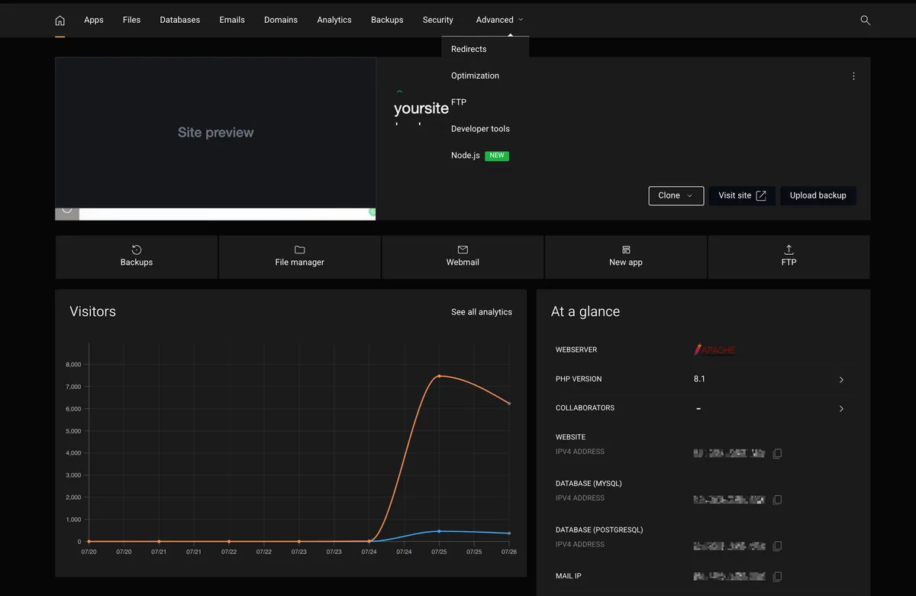The image size is (916, 596).
Task: Click the NEW badge beside Node.js
Action: [497, 156]
